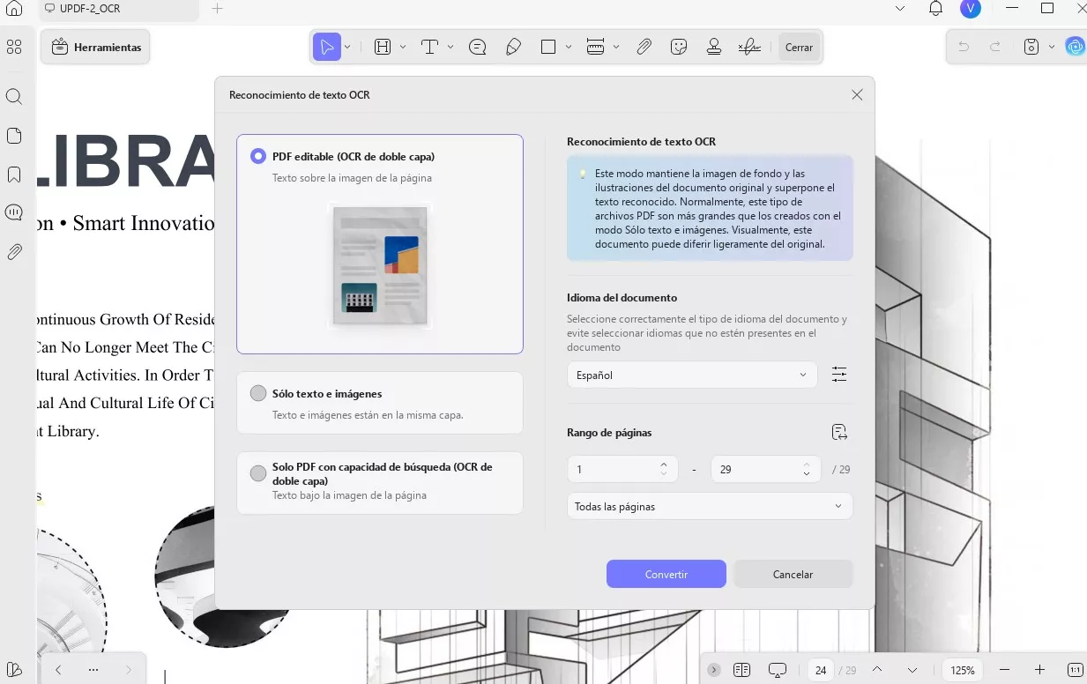Click the Cancelar button
1087x684 pixels.
(x=793, y=574)
